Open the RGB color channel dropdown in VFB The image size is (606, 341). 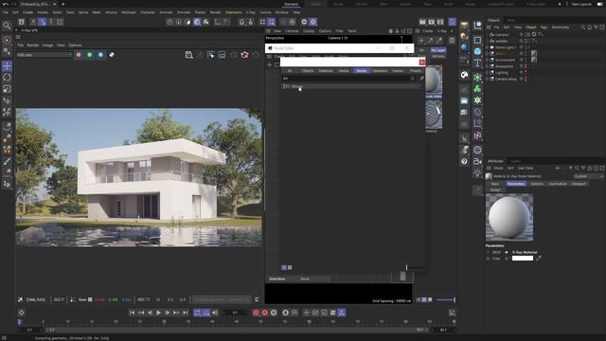(x=45, y=55)
